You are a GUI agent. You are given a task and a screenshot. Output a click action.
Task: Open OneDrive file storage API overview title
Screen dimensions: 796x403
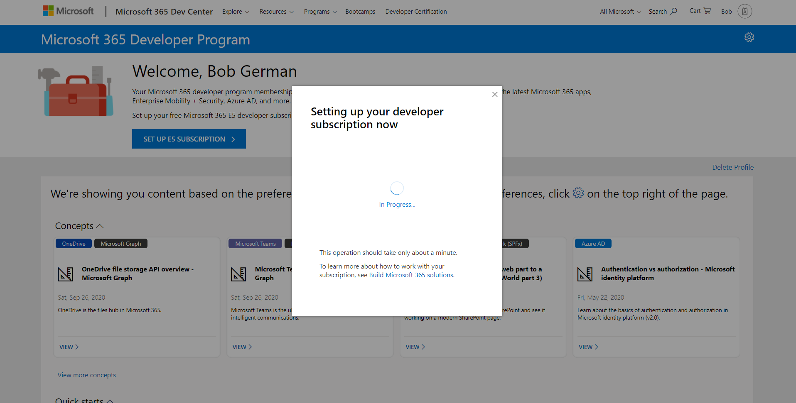tap(138, 274)
